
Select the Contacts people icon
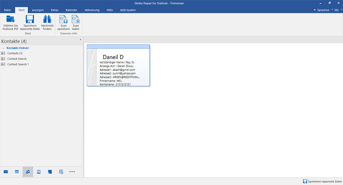point(28,172)
